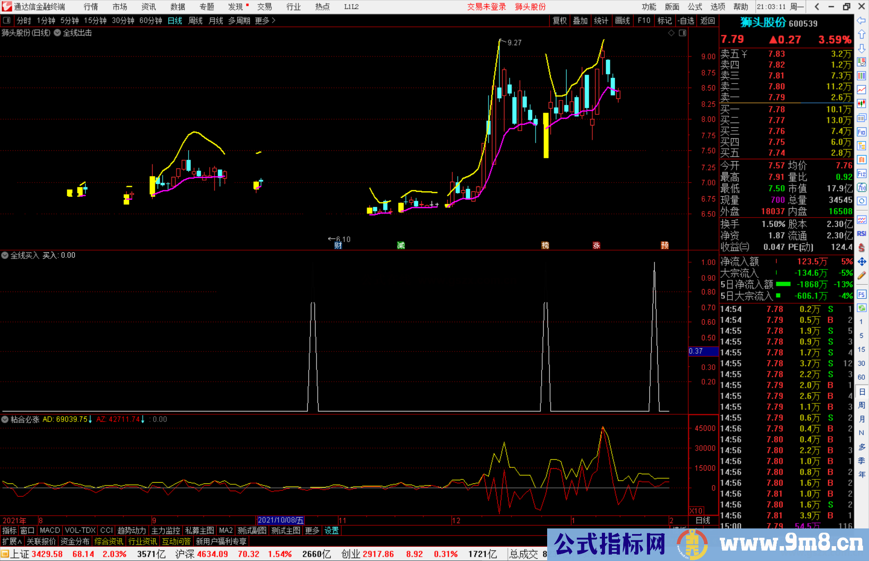Expand the 扩展 panel at bottom left
Screen dimensions: 869x561
click(x=12, y=541)
